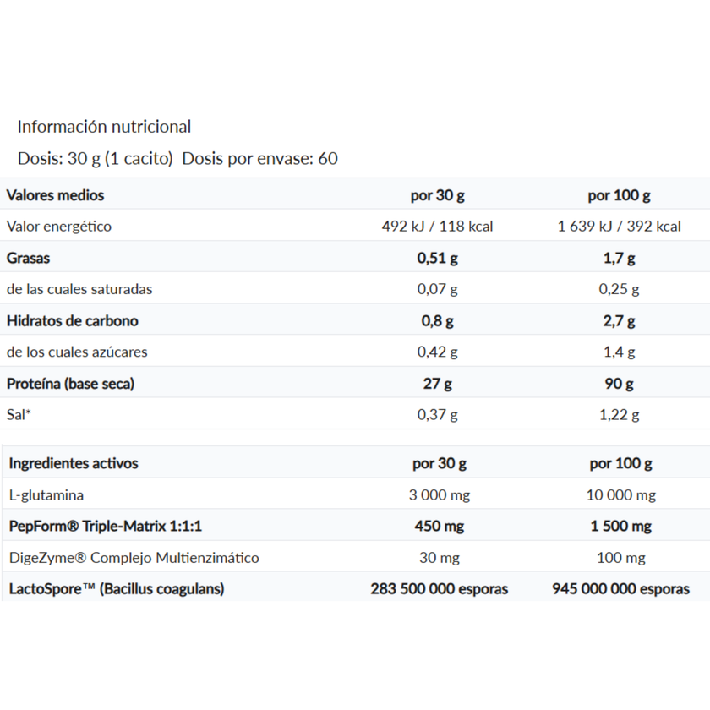Select the Proteína (base seca) label

[70, 384]
